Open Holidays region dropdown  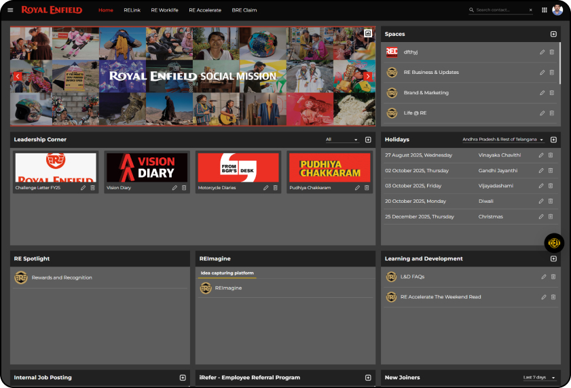pyautogui.click(x=503, y=140)
